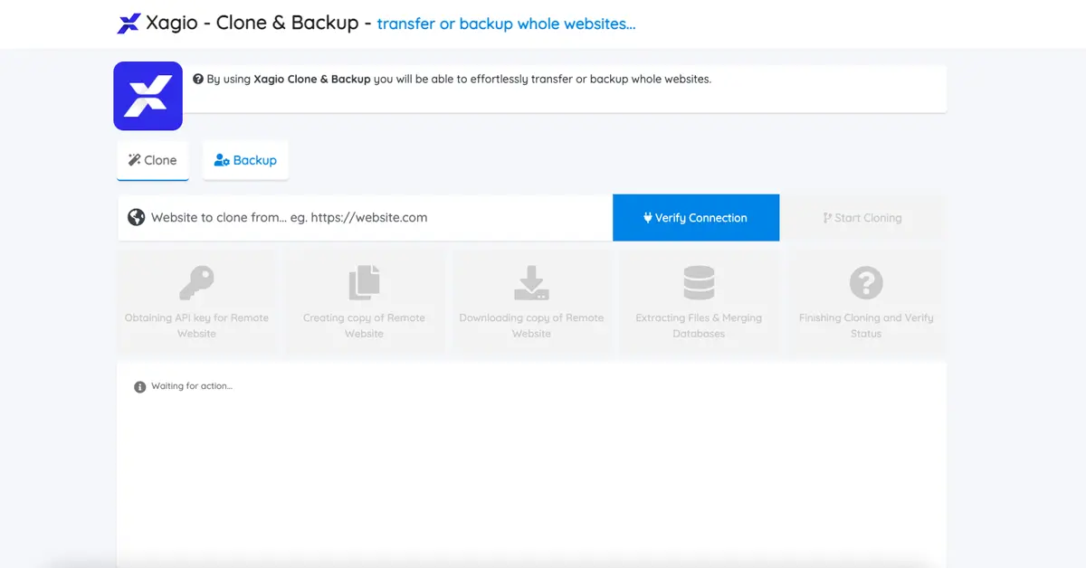Screen dimensions: 1086x568
Task: Focus the 'Website to clone from' input field
Action: pos(365,217)
